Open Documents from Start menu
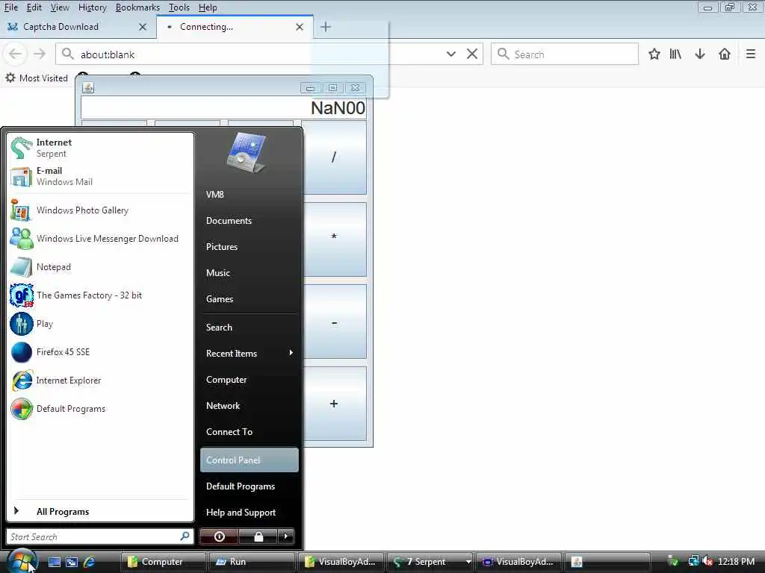Viewport: 765px width, 573px height. click(x=250, y=221)
